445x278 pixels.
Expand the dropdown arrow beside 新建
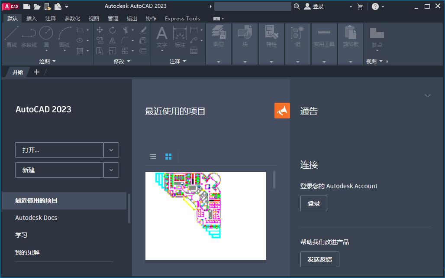(111, 170)
